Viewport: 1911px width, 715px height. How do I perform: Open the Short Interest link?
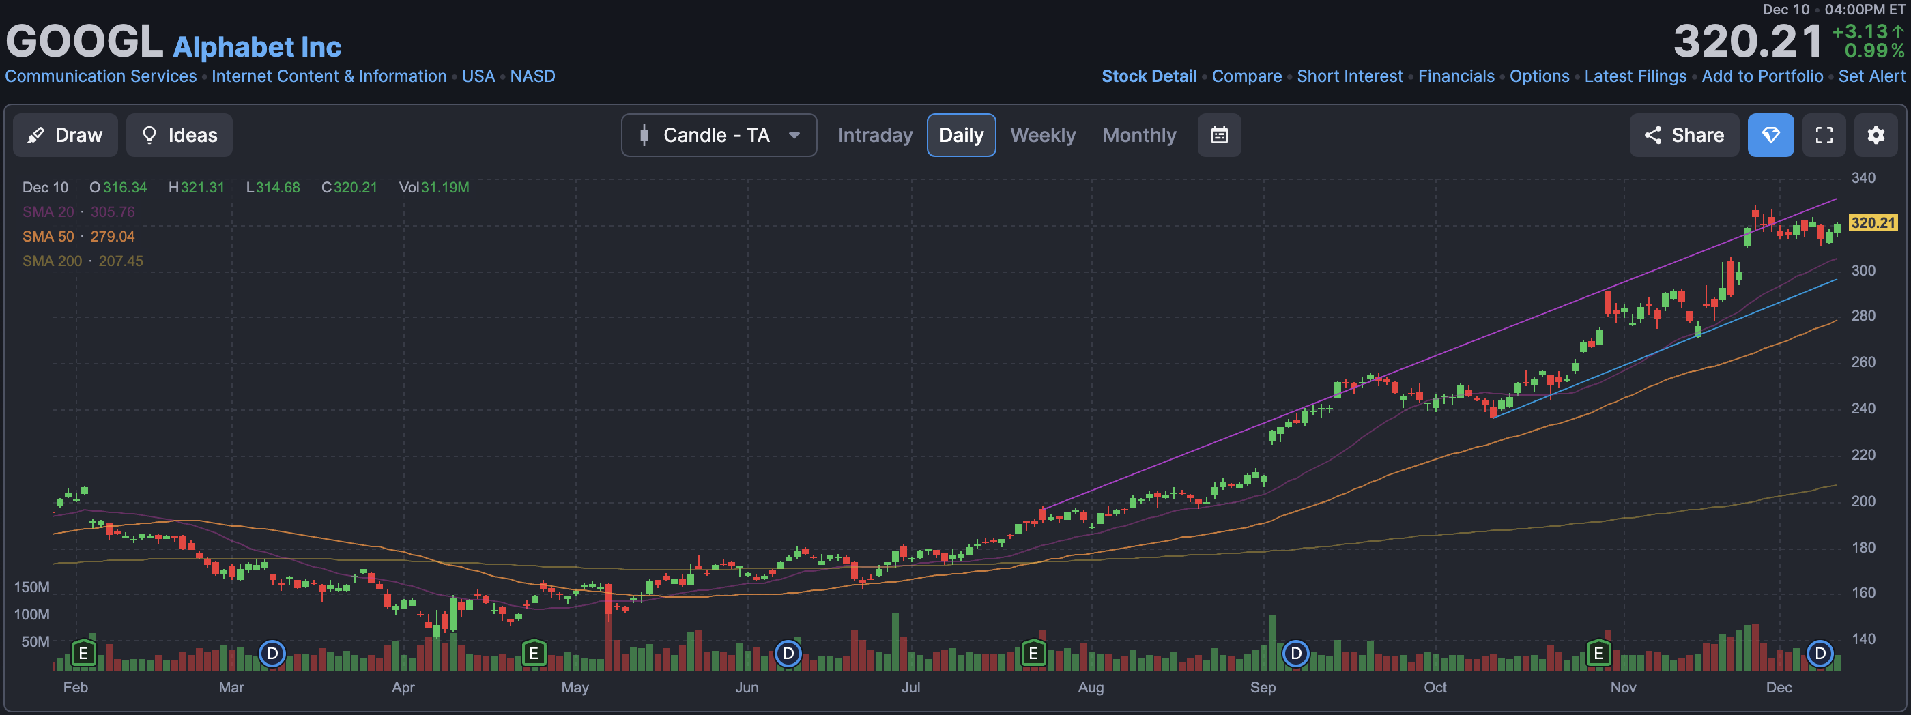(1349, 76)
